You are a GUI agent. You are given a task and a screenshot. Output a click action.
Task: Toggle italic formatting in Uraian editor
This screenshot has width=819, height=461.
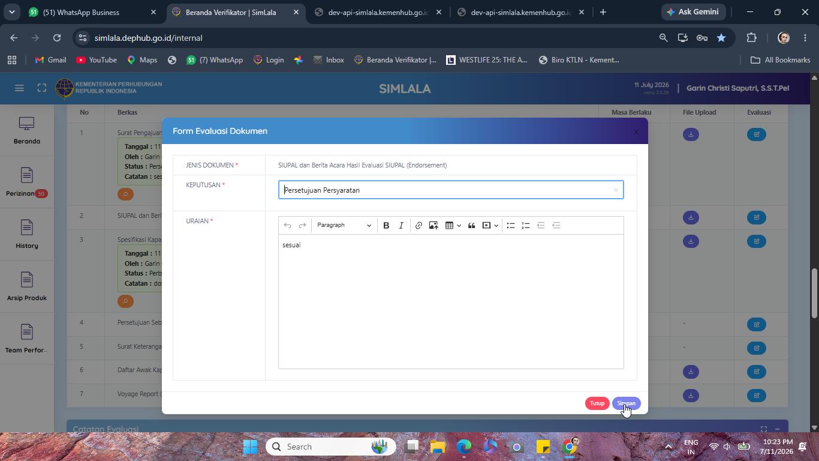point(401,226)
